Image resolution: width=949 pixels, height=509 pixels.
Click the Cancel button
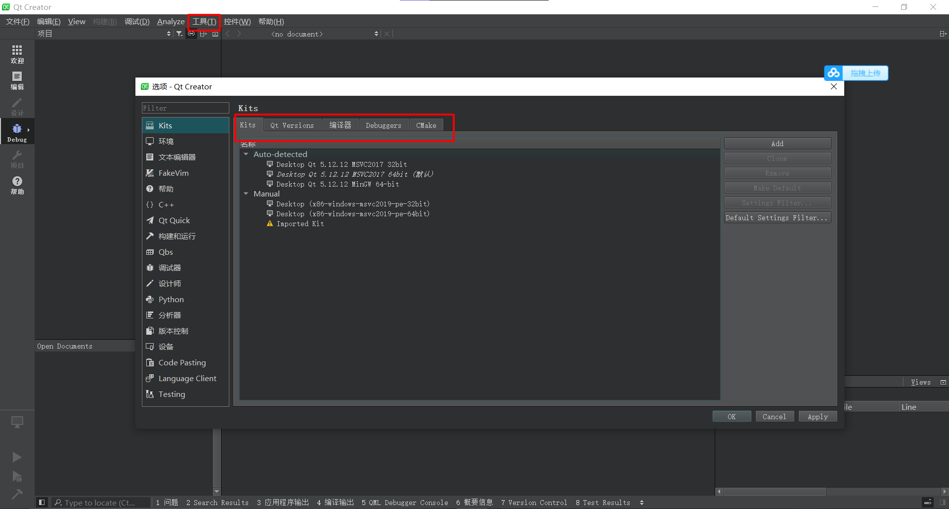click(775, 416)
